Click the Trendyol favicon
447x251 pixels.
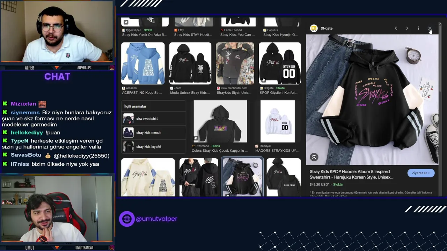pyautogui.click(x=257, y=146)
